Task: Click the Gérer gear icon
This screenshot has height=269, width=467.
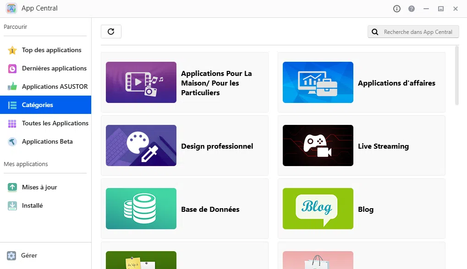Action: click(x=11, y=256)
